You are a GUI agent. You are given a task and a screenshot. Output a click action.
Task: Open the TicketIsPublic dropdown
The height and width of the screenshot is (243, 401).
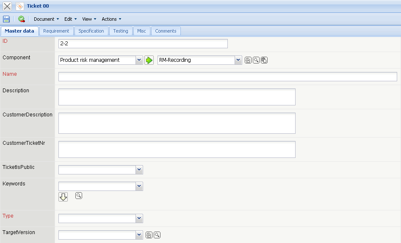pos(139,170)
